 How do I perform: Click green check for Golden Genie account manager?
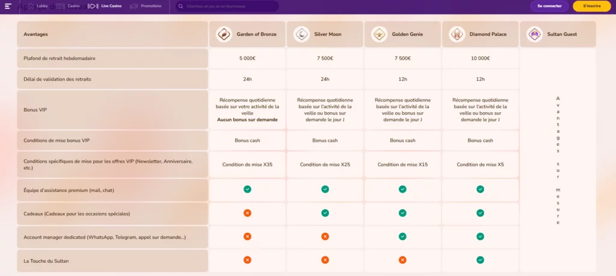(x=402, y=236)
